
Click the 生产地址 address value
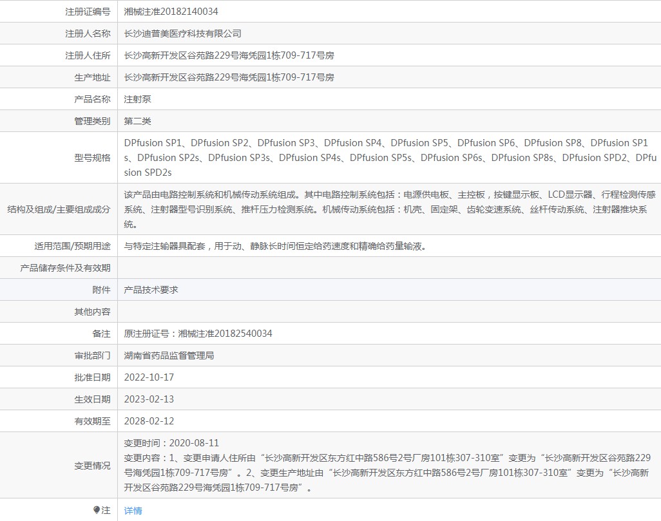pos(229,77)
